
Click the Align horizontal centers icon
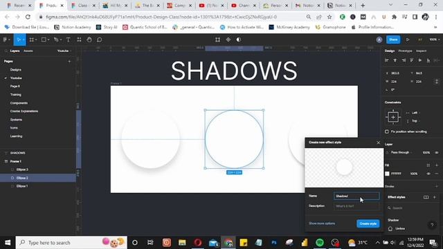pos(395,60)
